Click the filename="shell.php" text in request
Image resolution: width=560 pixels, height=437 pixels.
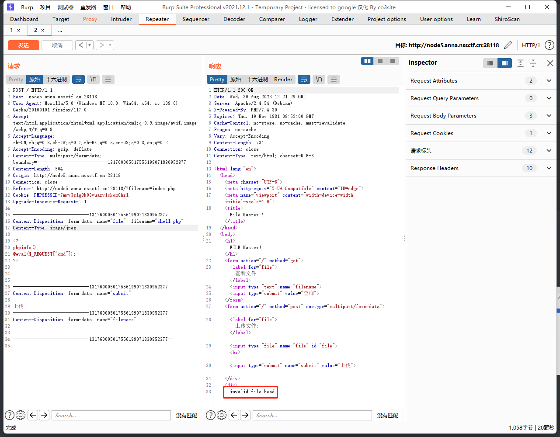157,221
